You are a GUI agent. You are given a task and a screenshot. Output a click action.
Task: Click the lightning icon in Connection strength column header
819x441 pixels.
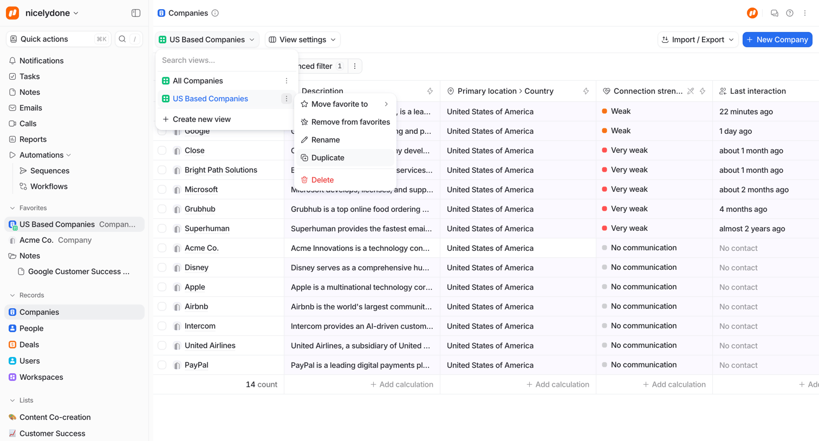pyautogui.click(x=703, y=91)
